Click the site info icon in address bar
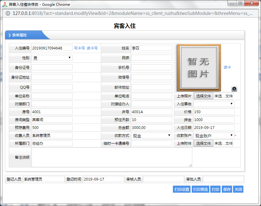 8,14
